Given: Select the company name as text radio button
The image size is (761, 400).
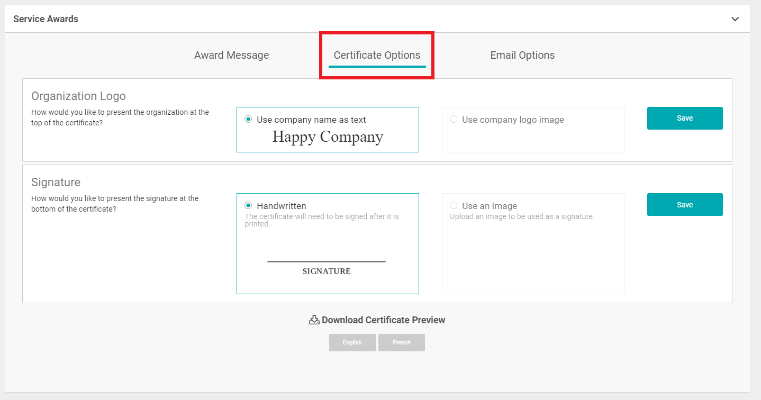Looking at the screenshot, I should point(248,120).
